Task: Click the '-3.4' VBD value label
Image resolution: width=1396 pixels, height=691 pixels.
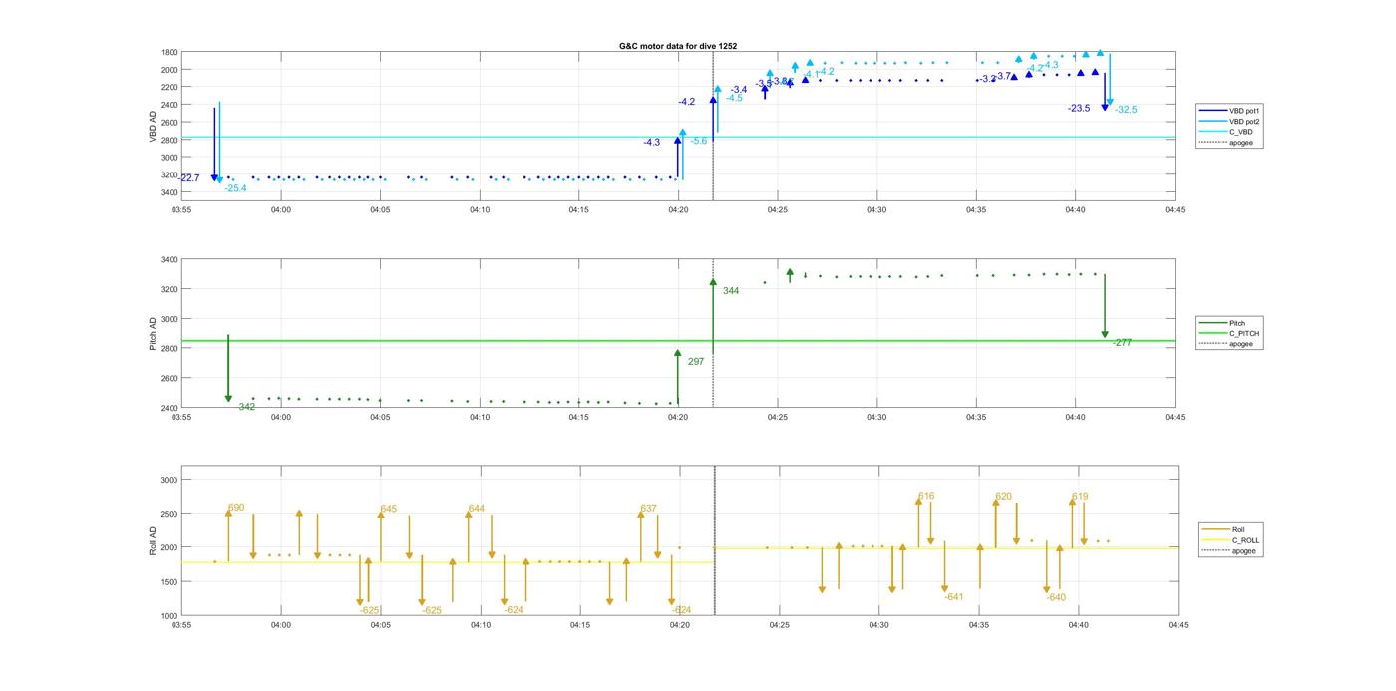Action: (738, 90)
